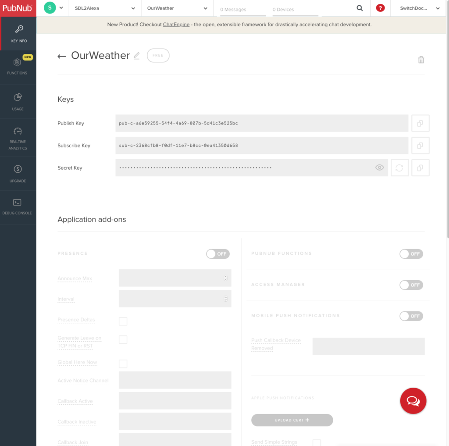449x446 pixels.
Task: Click the FREE plan badge
Action: (x=158, y=55)
